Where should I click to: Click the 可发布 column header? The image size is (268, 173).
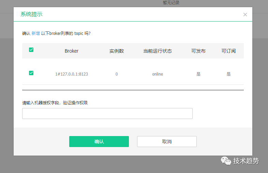tap(198, 51)
